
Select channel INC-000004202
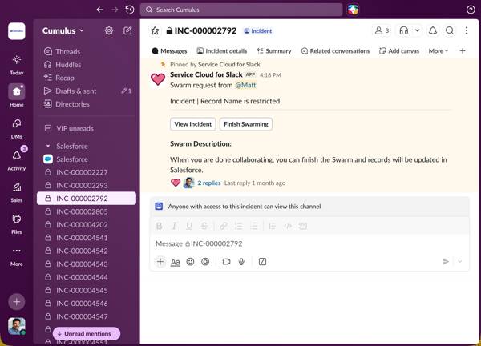point(87,224)
